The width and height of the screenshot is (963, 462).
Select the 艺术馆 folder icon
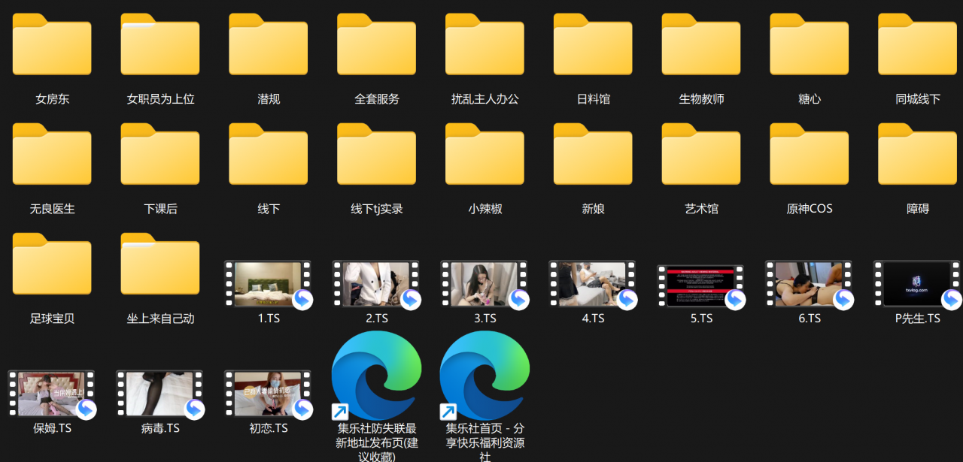(x=701, y=155)
